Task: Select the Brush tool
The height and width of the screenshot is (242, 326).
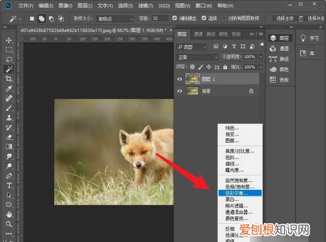Action: coord(8,108)
